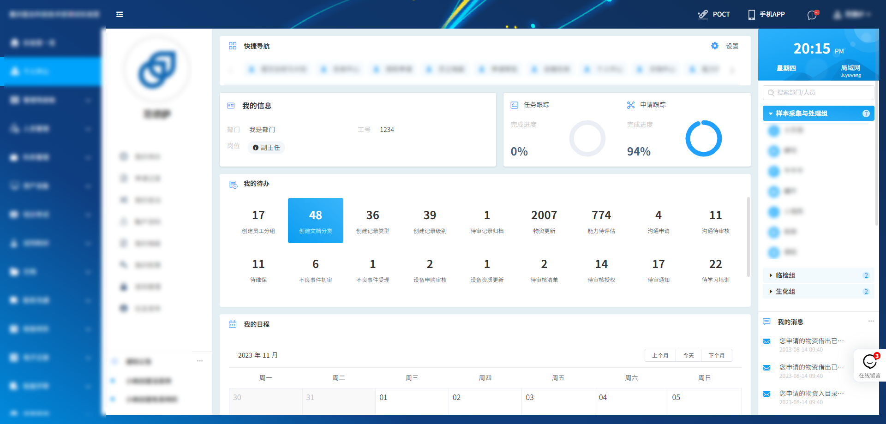Click the 搜索部门/人员 search field

(x=818, y=92)
